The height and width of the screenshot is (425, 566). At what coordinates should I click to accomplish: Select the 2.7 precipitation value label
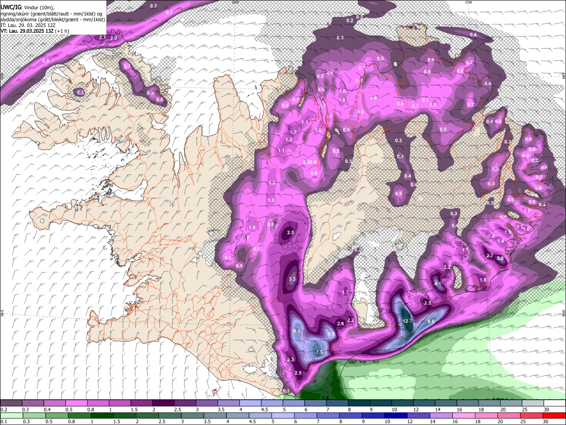pos(490,256)
